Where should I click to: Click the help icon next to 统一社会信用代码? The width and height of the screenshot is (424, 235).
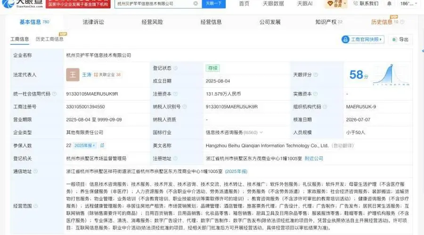54,94
